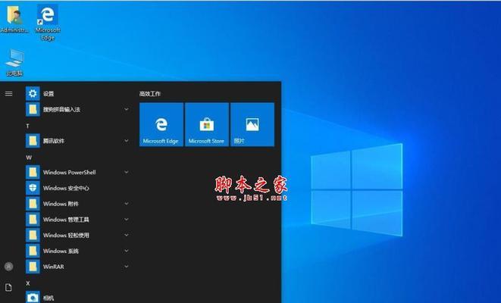Open the 照片 Photos tile

[252, 124]
